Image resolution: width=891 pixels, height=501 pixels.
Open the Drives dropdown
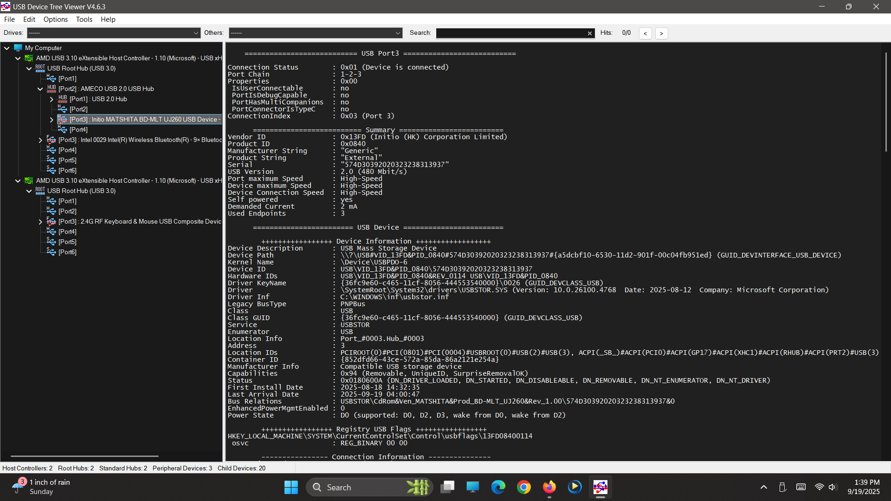click(114, 33)
